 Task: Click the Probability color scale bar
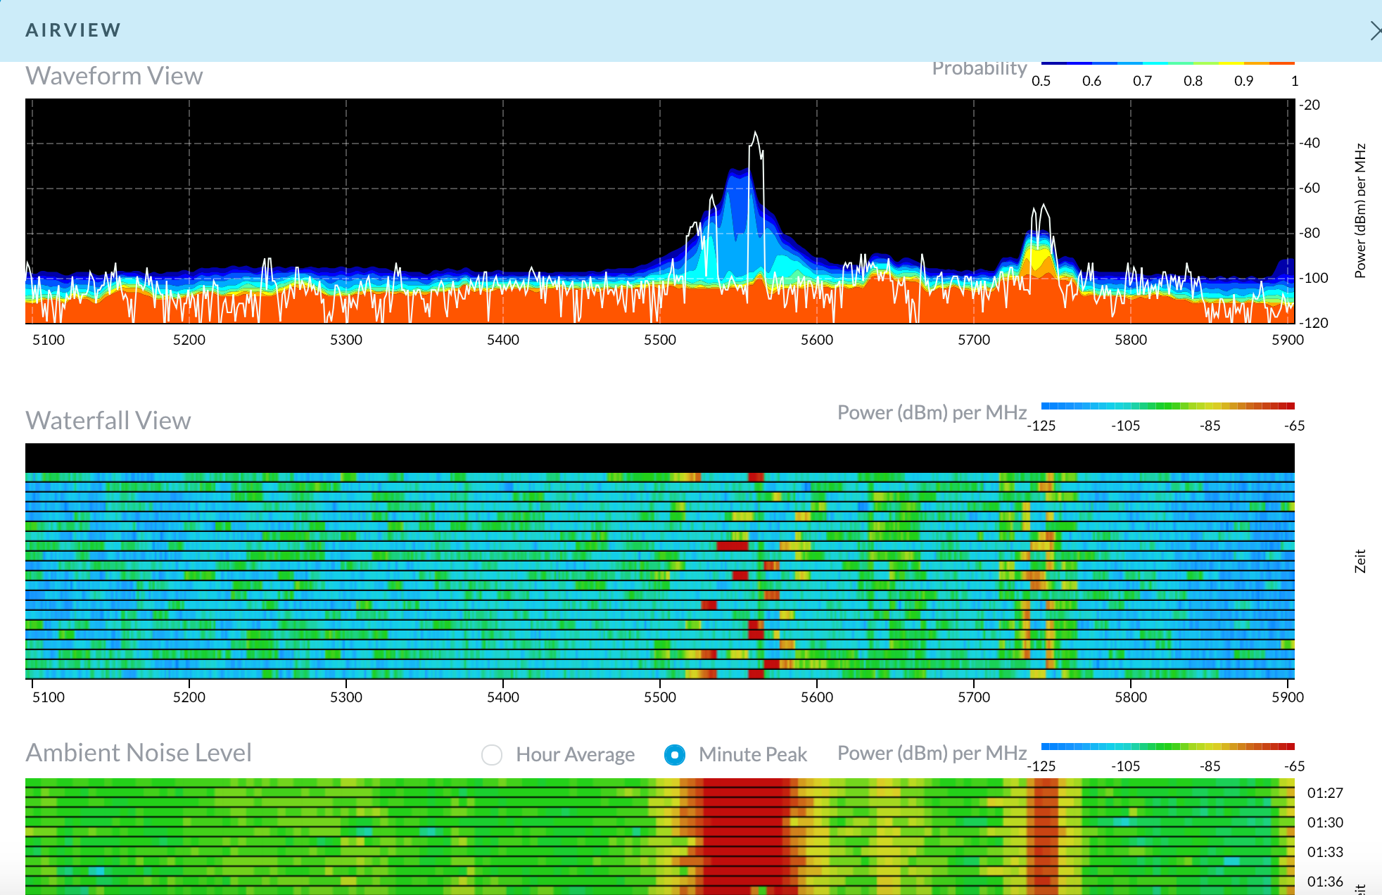pos(1167,63)
